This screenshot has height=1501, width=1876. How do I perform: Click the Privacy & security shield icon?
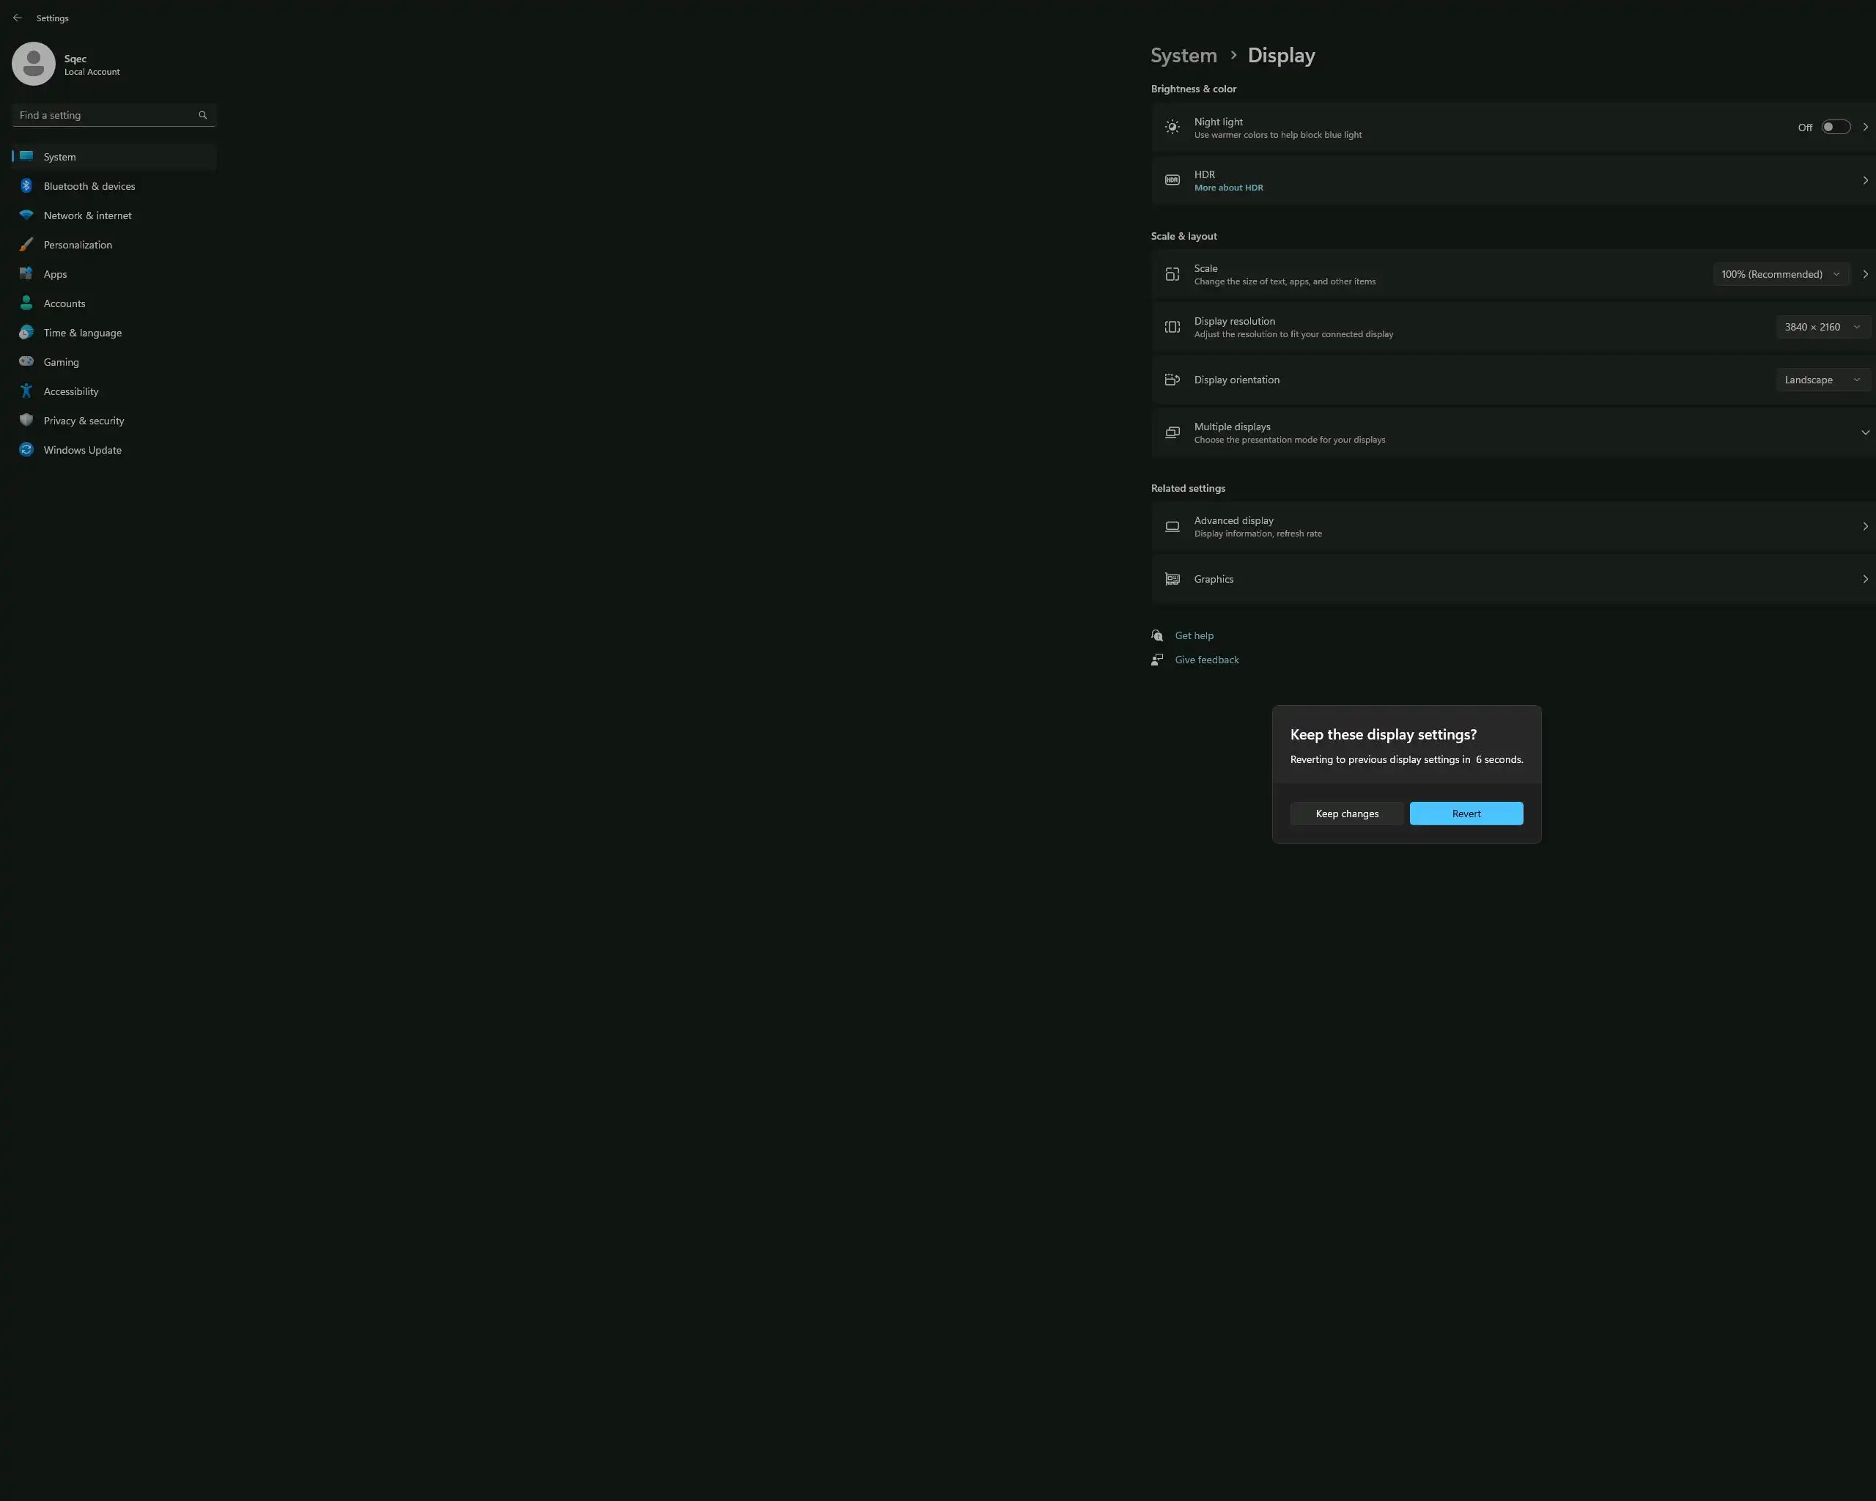pyautogui.click(x=26, y=420)
